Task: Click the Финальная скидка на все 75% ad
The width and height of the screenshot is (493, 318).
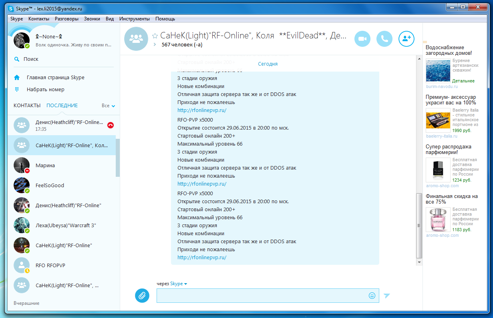Action: tap(452, 199)
